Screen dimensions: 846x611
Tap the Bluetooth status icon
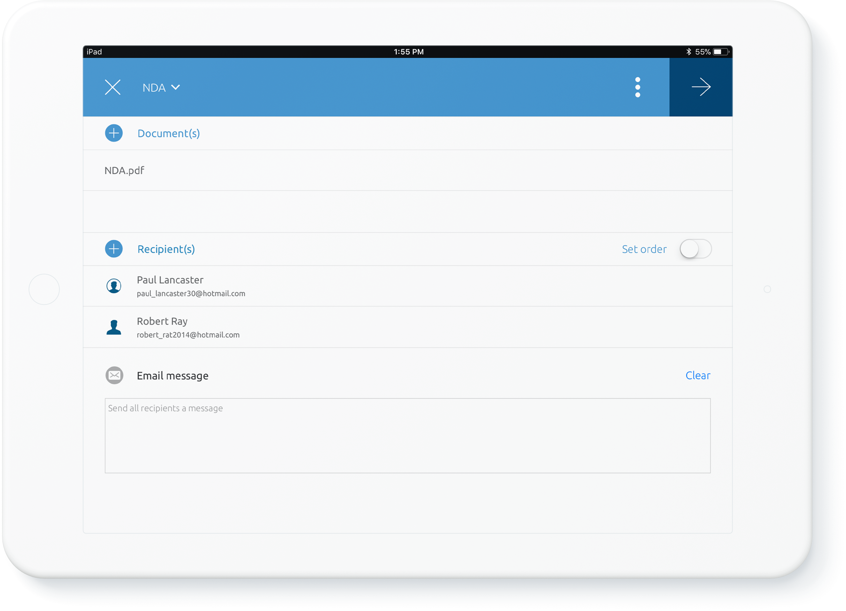(689, 52)
